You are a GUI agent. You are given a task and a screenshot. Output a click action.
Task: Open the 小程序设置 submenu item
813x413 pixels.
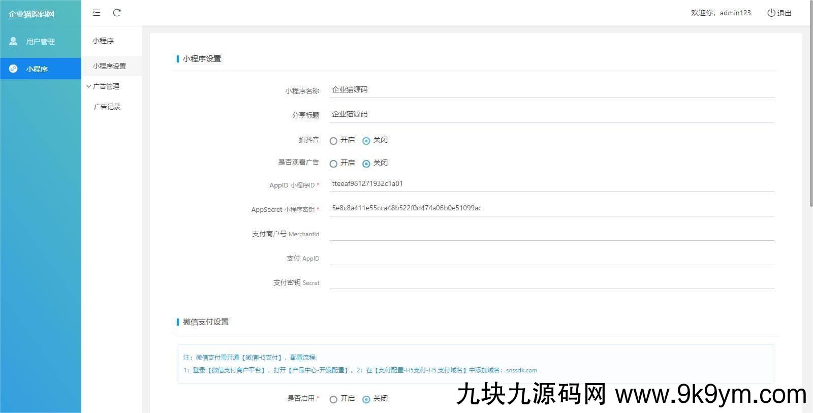click(109, 66)
